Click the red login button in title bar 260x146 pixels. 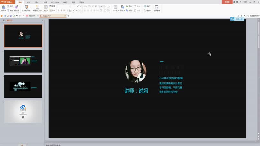tap(227, 2)
